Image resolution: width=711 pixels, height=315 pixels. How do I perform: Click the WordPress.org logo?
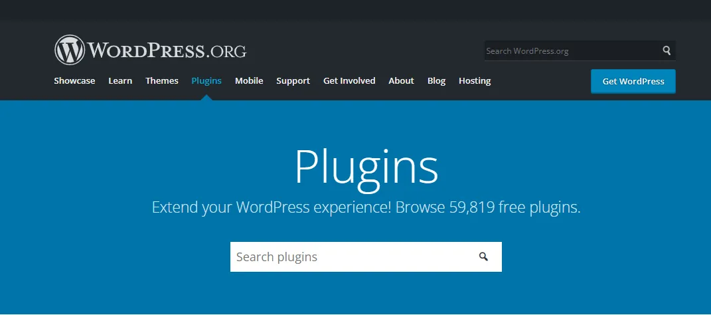[x=151, y=50]
